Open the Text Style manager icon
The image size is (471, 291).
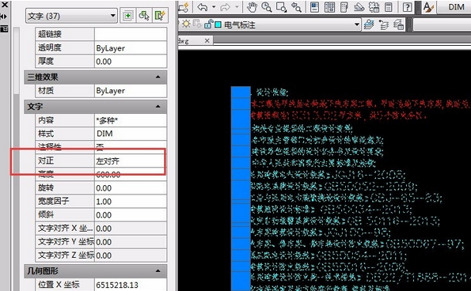click(428, 7)
